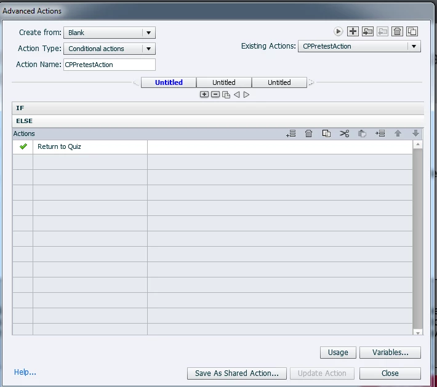Paste action row icon
Screen dimensions: 437x387
coord(362,134)
